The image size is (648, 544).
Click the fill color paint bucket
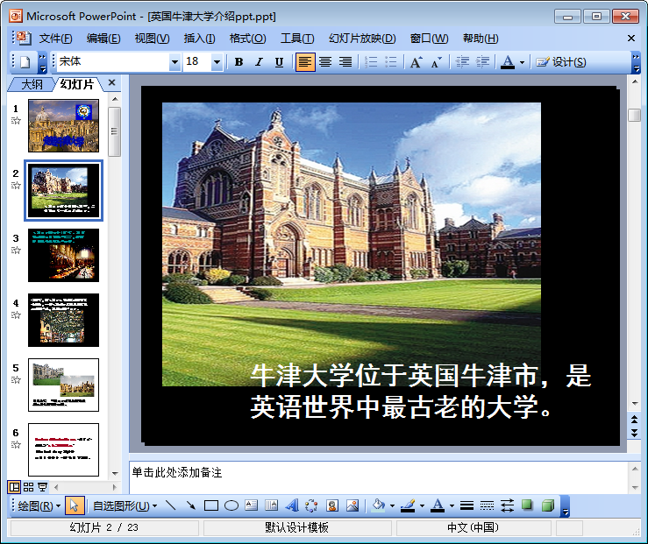pyautogui.click(x=377, y=505)
